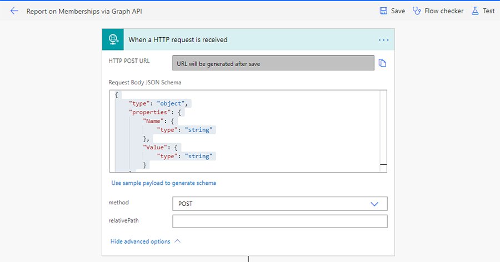Click the Save floppy disk icon
The image size is (500, 262).
click(383, 11)
